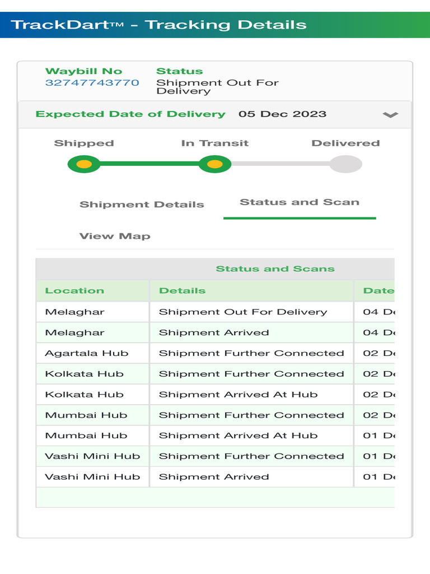430x574 pixels.
Task: Select the Status and Scan tab
Action: click(300, 202)
